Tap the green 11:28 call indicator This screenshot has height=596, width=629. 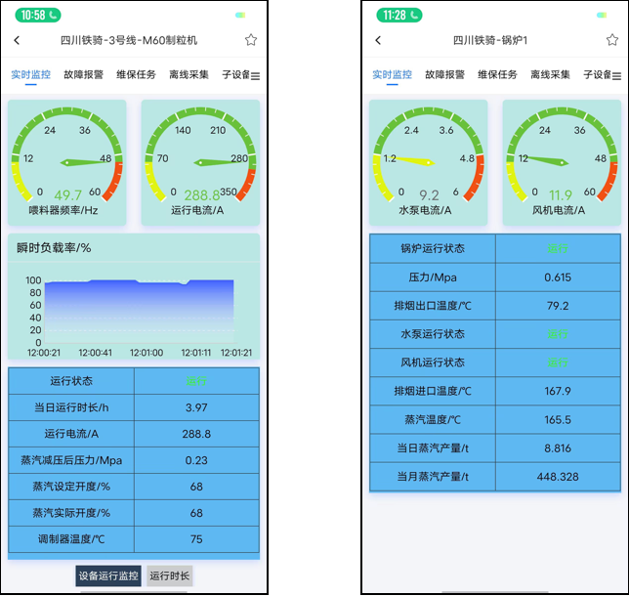[x=398, y=15]
